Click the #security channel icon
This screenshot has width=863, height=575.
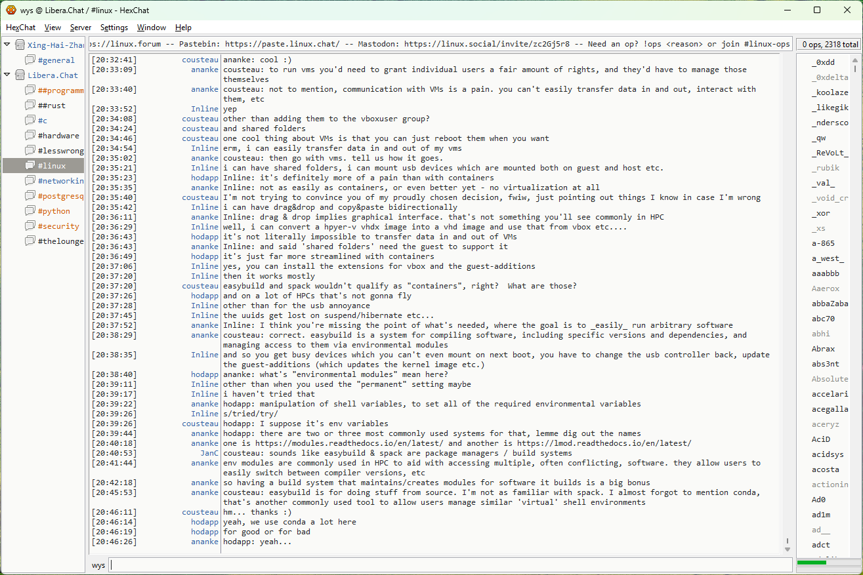pos(30,226)
